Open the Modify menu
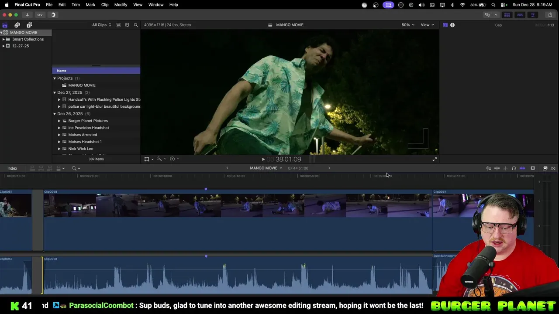 pyautogui.click(x=121, y=5)
